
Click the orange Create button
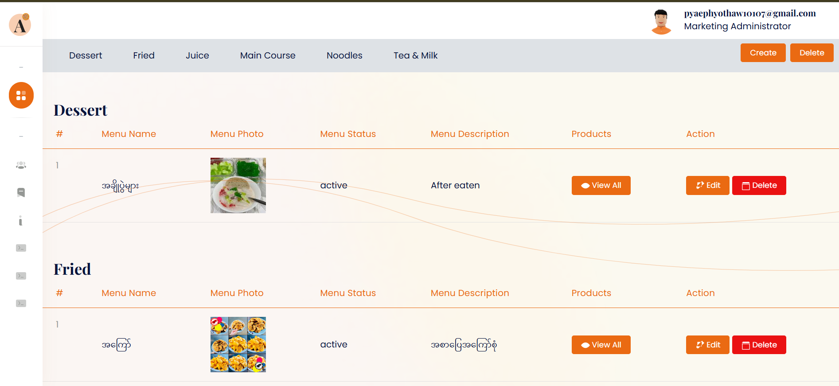(763, 53)
